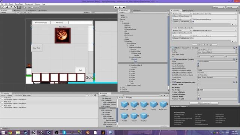Expand the Requirement Panel node
This screenshot has width=240, height=135.
point(126,85)
